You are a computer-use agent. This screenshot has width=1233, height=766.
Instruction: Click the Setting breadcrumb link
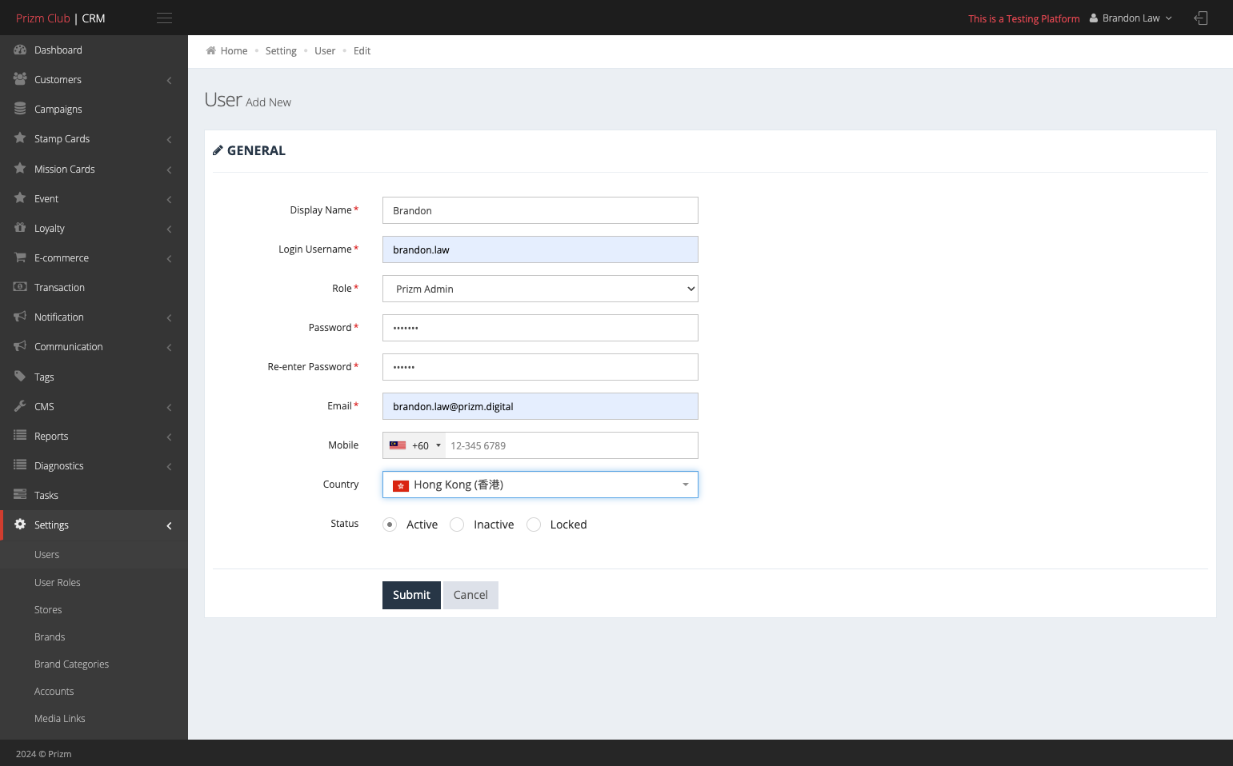pos(281,50)
